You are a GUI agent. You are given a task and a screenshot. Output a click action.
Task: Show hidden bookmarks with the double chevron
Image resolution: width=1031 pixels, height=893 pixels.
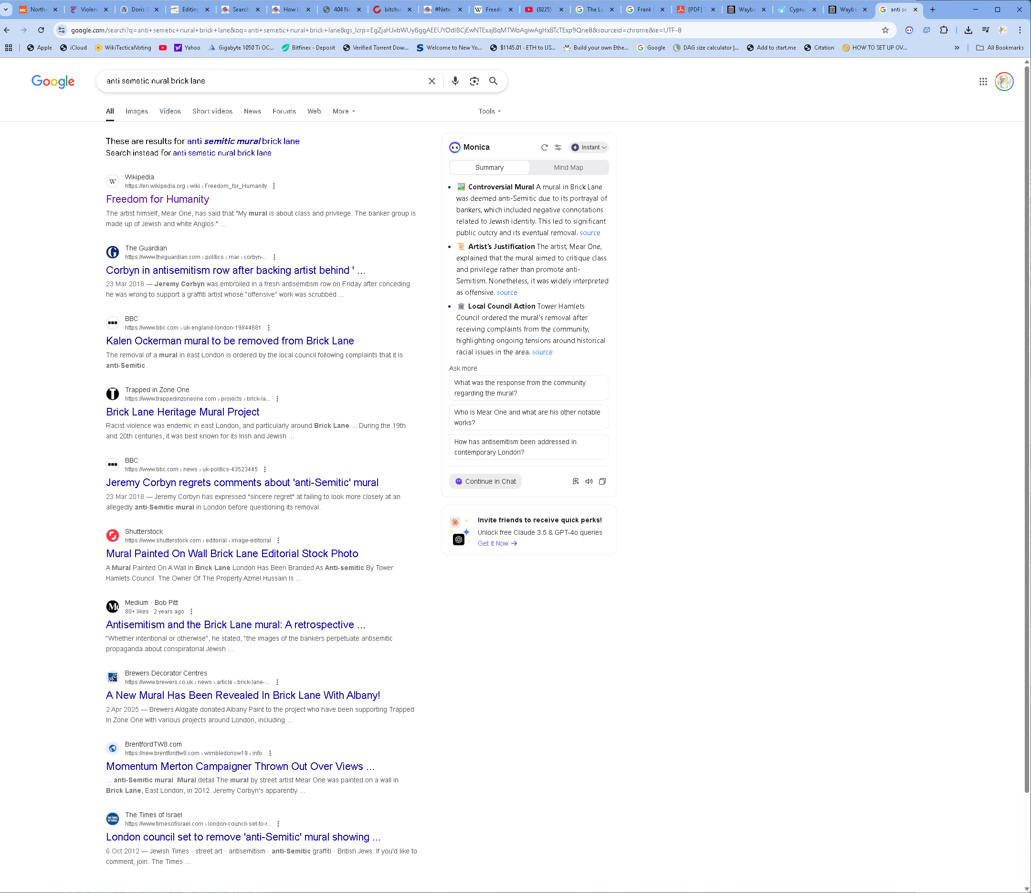(956, 48)
